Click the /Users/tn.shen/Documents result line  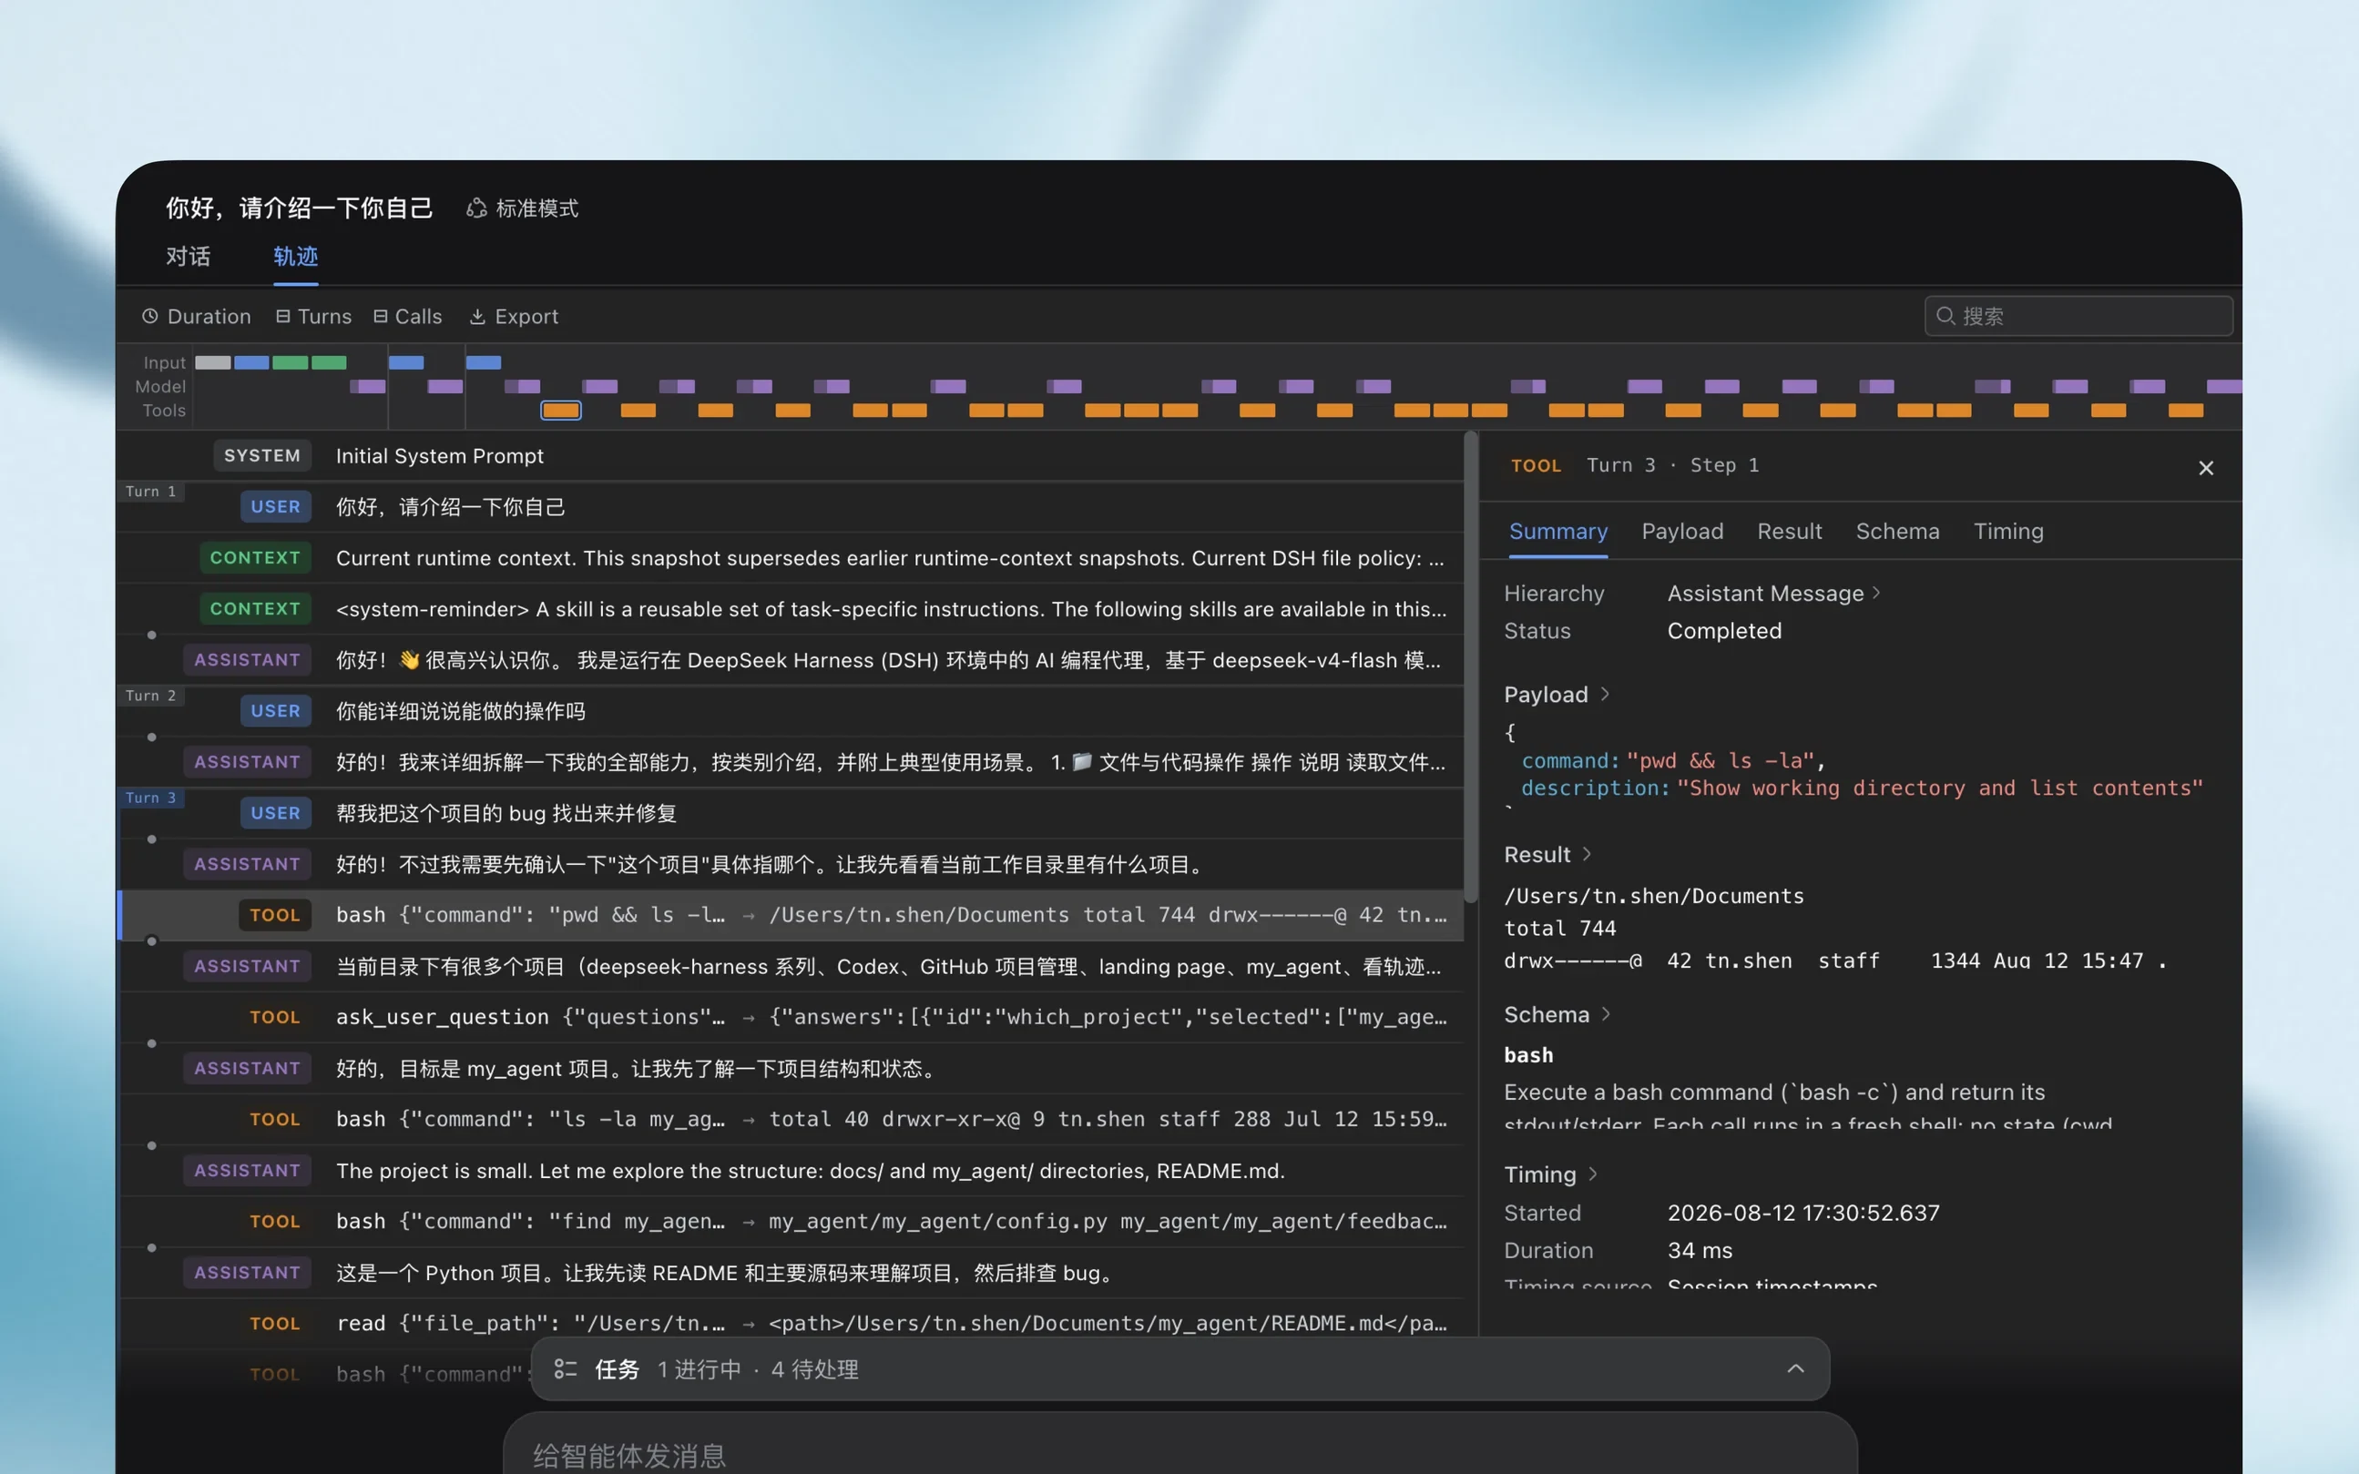click(x=1654, y=896)
